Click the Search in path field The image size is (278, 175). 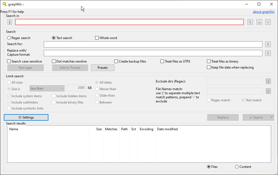129,22
